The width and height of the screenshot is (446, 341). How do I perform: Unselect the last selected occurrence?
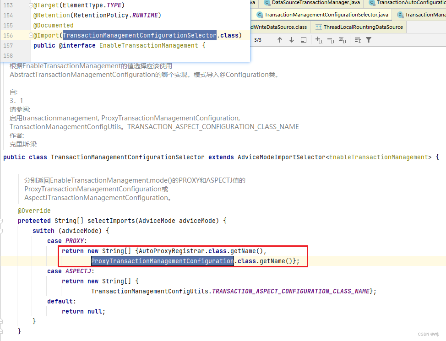pos(331,40)
